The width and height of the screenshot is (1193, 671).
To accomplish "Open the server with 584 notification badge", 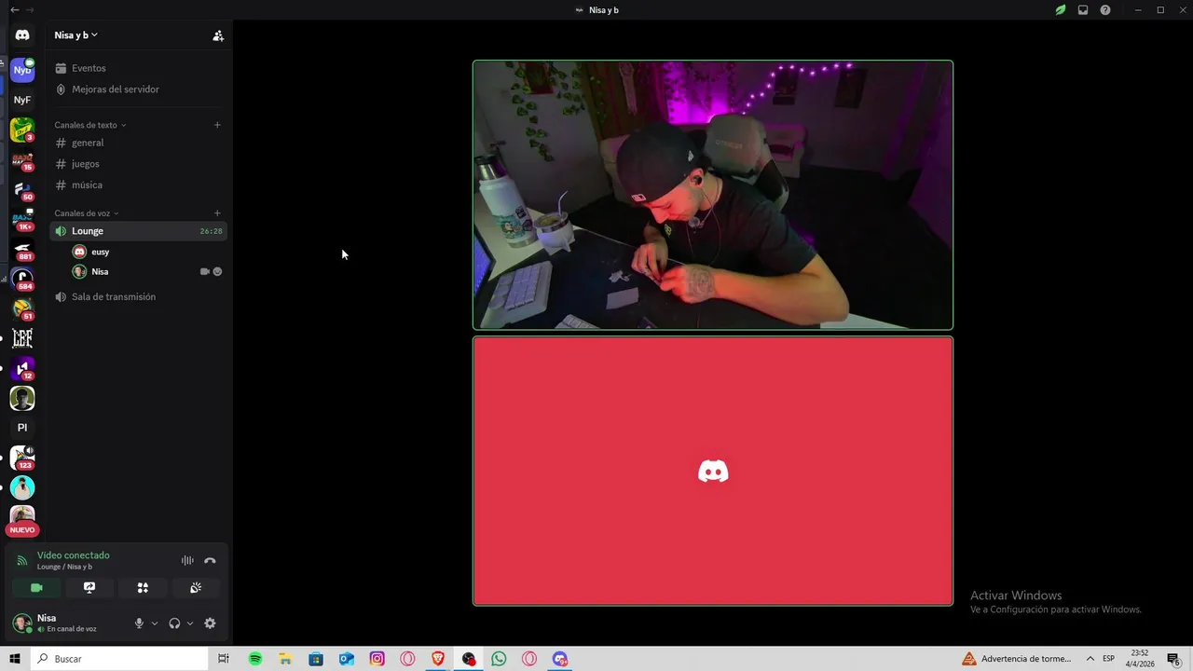I will point(22,279).
